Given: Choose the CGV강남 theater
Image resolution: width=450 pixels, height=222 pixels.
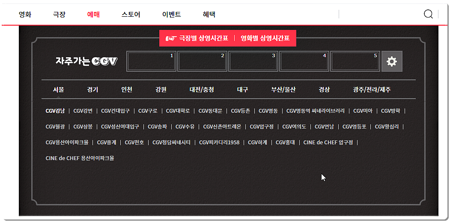Looking at the screenshot, I should pyautogui.click(x=55, y=111).
